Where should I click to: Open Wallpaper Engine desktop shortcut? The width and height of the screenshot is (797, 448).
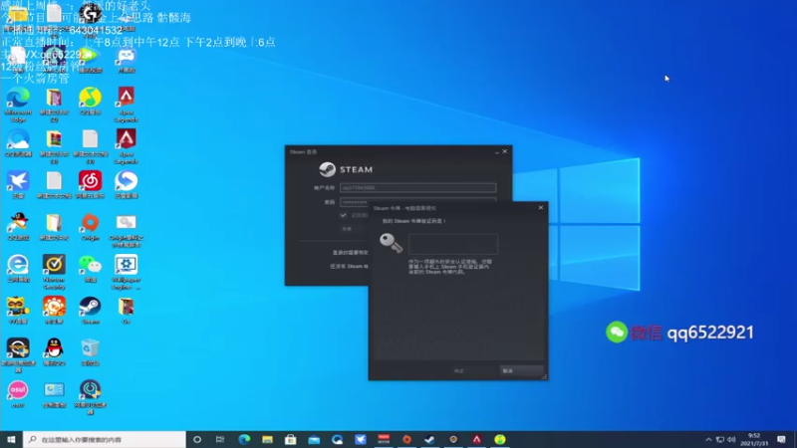[x=127, y=272]
